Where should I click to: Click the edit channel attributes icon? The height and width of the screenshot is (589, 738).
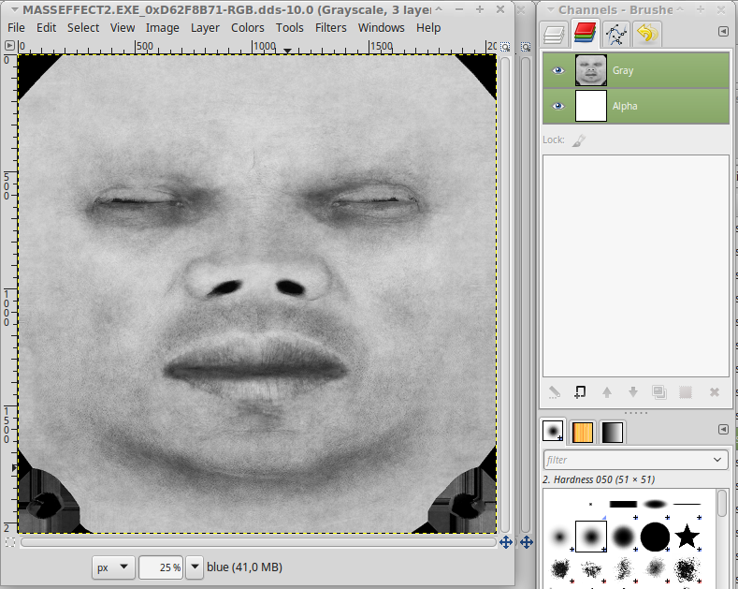point(555,392)
